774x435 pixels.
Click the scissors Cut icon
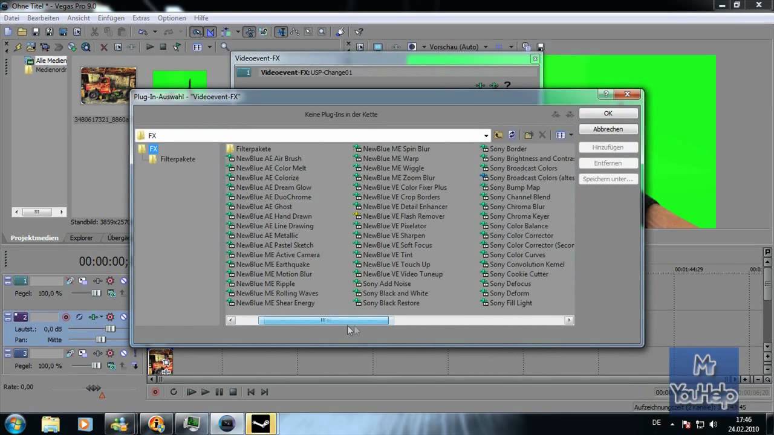(x=95, y=32)
